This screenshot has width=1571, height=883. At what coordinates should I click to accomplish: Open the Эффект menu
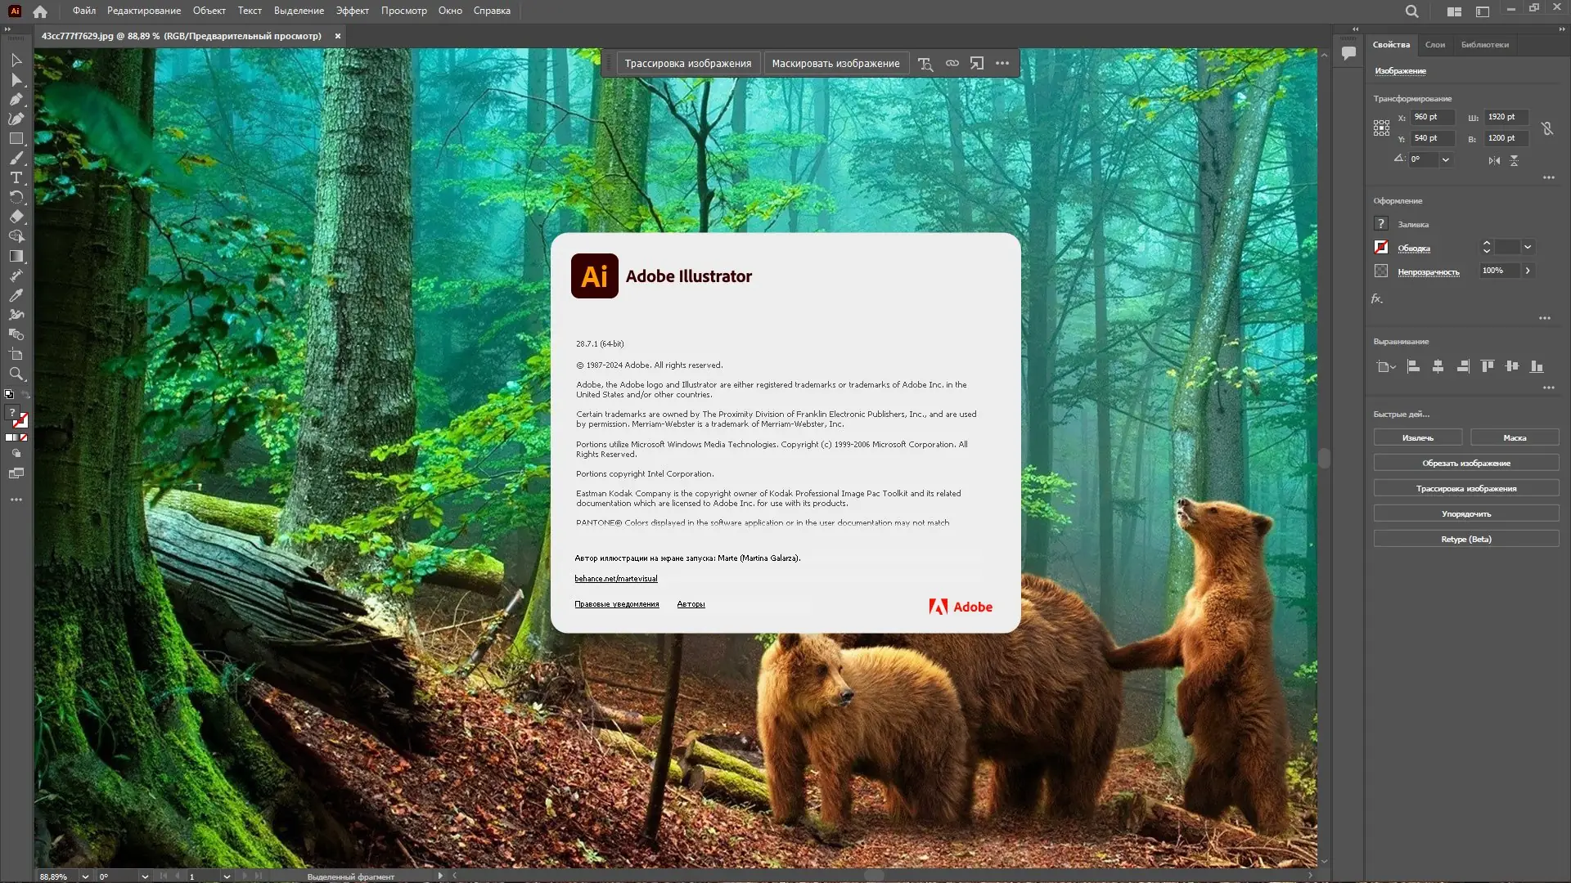(352, 11)
